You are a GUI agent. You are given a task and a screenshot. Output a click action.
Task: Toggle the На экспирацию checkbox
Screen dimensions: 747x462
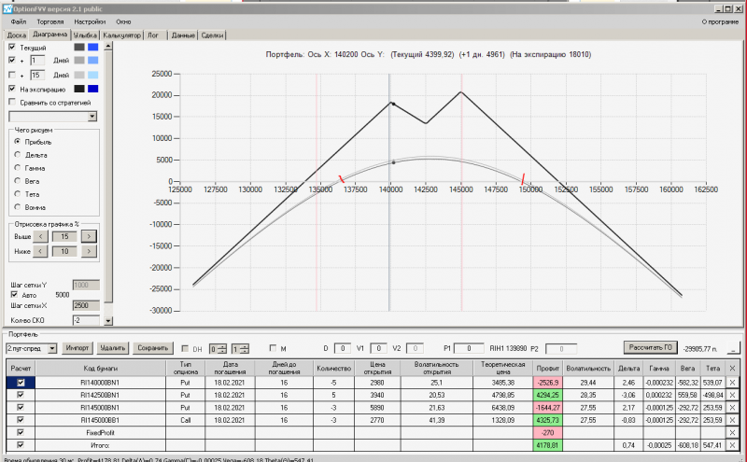[12, 89]
